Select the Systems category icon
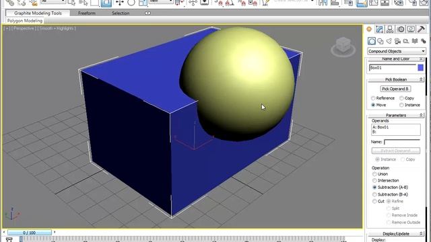The width and height of the screenshot is (431, 242). point(424,41)
